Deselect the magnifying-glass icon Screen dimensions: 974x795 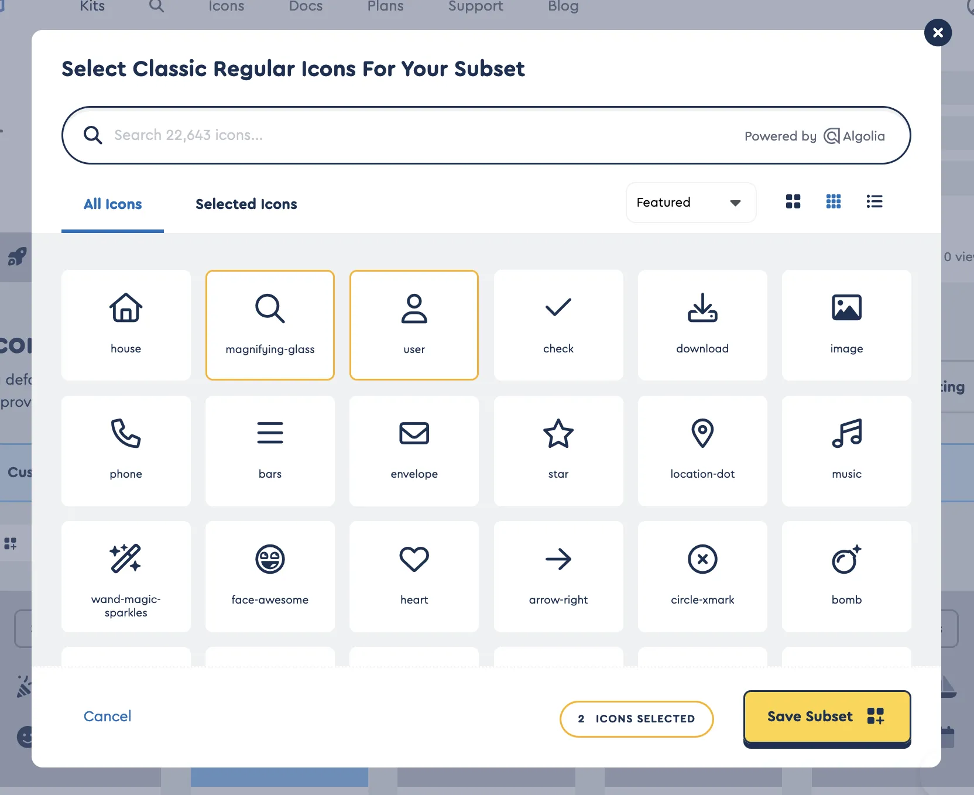coord(270,325)
